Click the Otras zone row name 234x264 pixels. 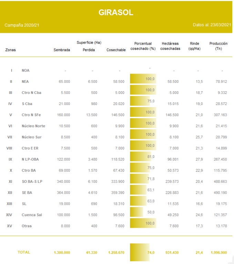click(x=27, y=226)
